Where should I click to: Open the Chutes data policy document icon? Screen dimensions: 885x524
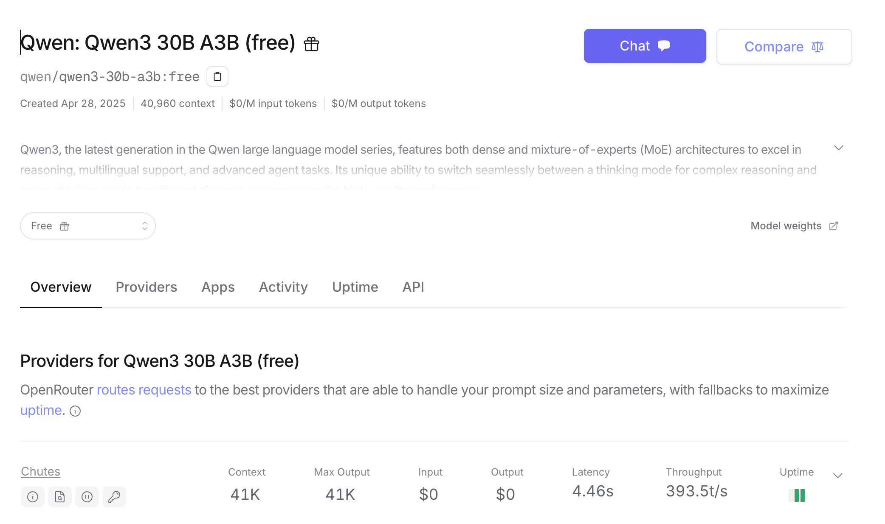(60, 497)
